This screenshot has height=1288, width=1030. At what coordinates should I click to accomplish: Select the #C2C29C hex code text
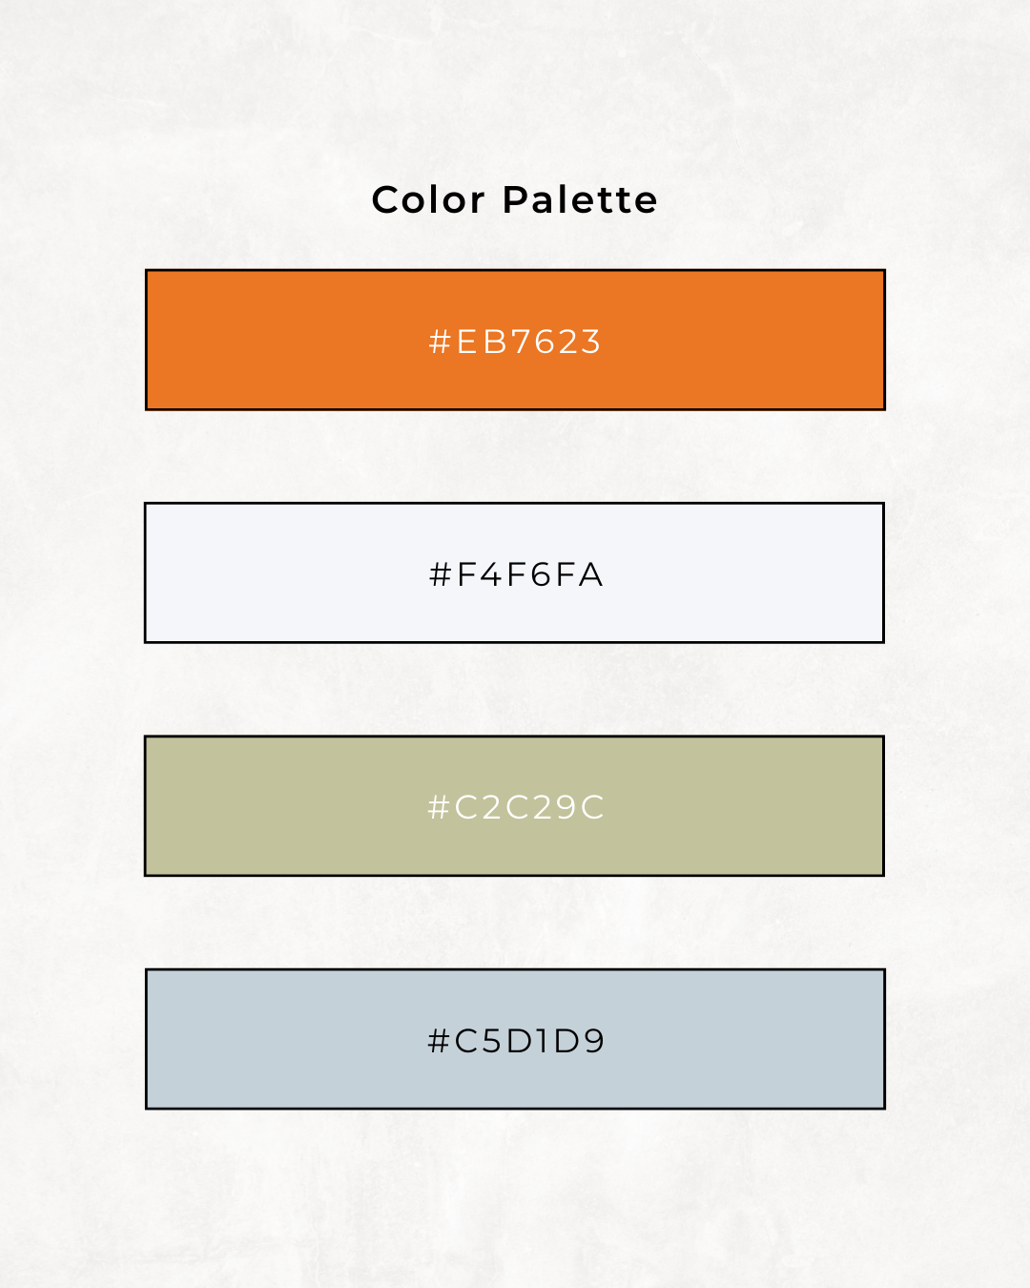tap(516, 807)
